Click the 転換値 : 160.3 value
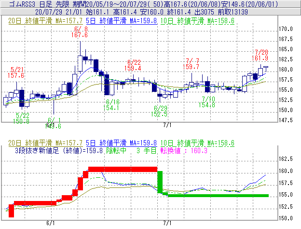Viewport: 301px width, 229px height. [184, 151]
